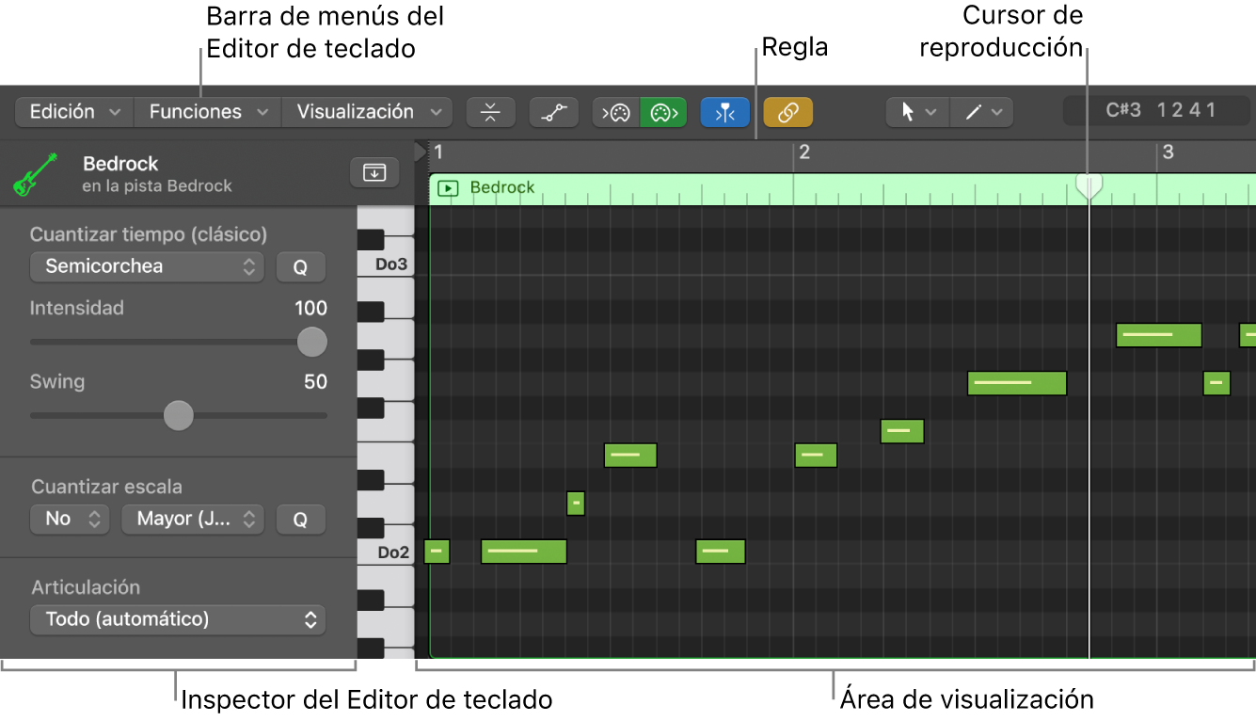This screenshot has width=1256, height=721.
Task: Open the Visualización menu
Action: (366, 111)
